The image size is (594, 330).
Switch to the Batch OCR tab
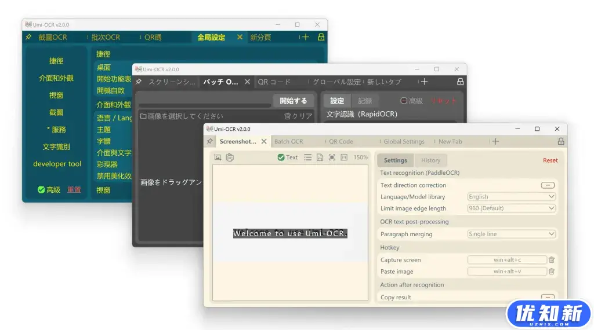point(289,141)
